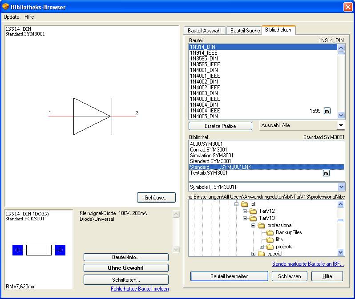Open the Symbole file type dropdown

(x=341, y=187)
